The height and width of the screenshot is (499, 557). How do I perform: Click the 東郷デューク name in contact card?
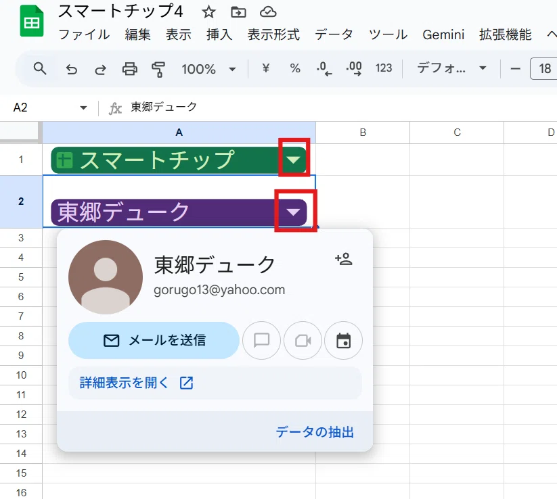(215, 264)
